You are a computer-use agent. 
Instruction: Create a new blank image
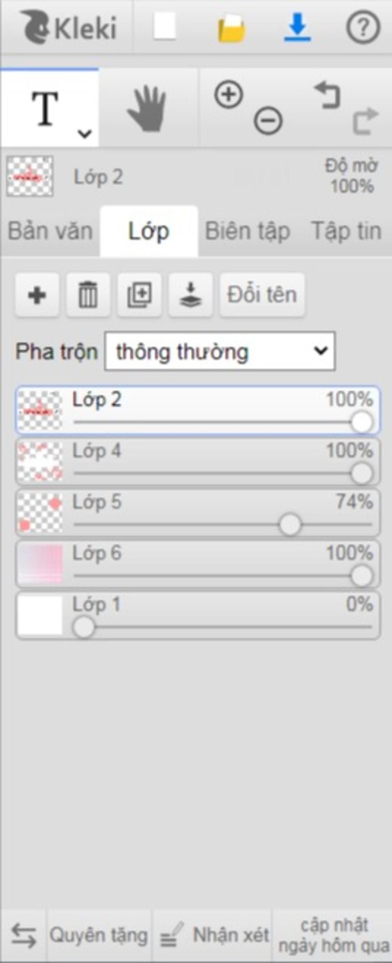pyautogui.click(x=165, y=26)
